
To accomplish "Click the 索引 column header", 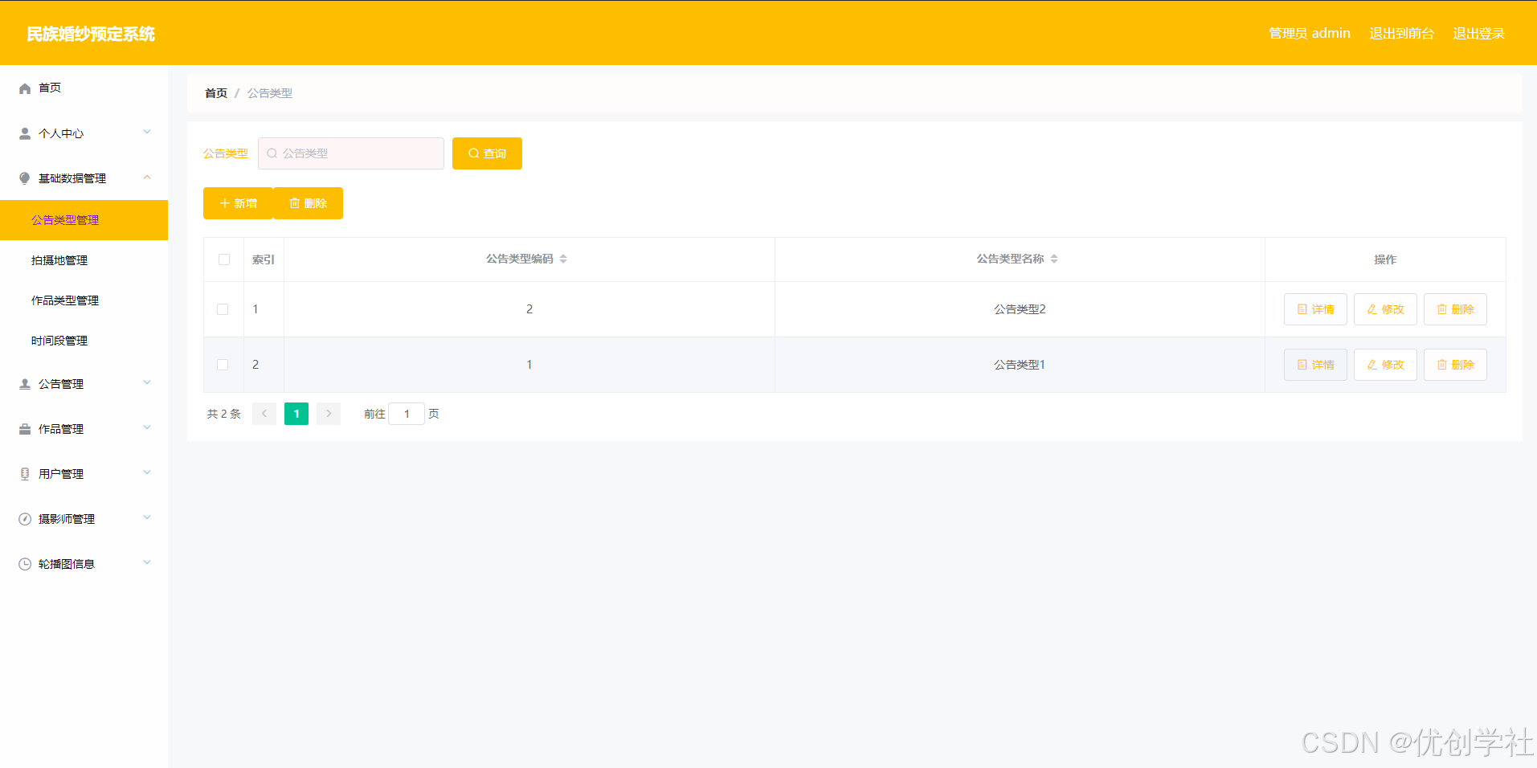I will coord(264,259).
